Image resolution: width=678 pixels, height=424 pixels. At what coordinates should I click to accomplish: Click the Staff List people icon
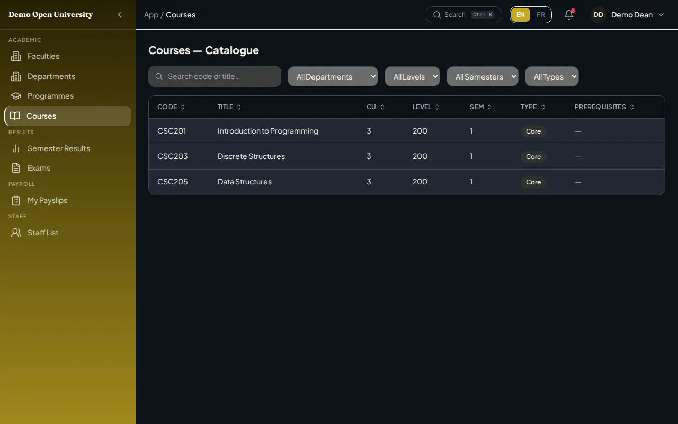(16, 233)
